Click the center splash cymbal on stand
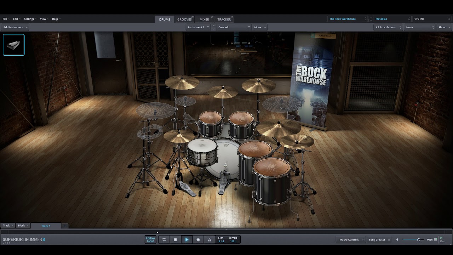The height and width of the screenshot is (255, 453). [223, 92]
